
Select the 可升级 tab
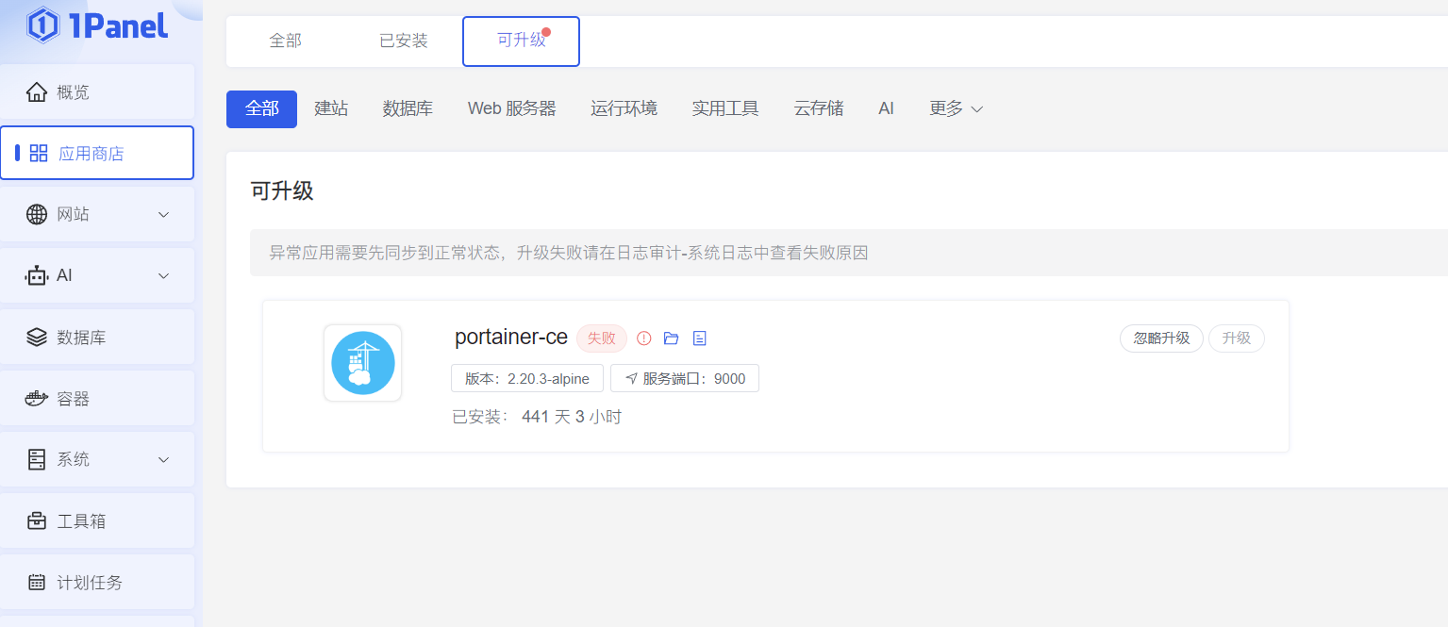pyautogui.click(x=521, y=41)
